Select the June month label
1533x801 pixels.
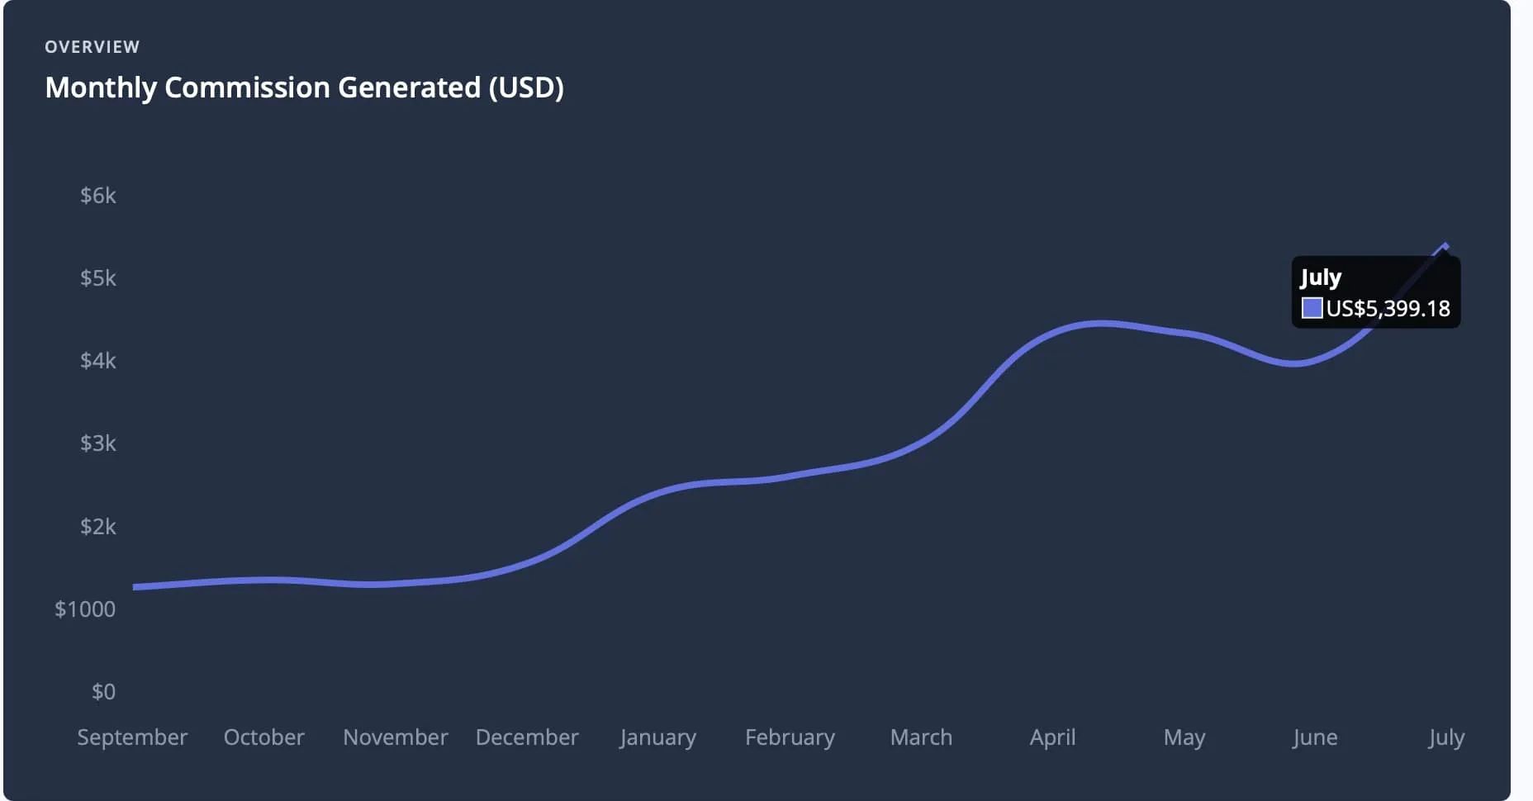point(1315,737)
